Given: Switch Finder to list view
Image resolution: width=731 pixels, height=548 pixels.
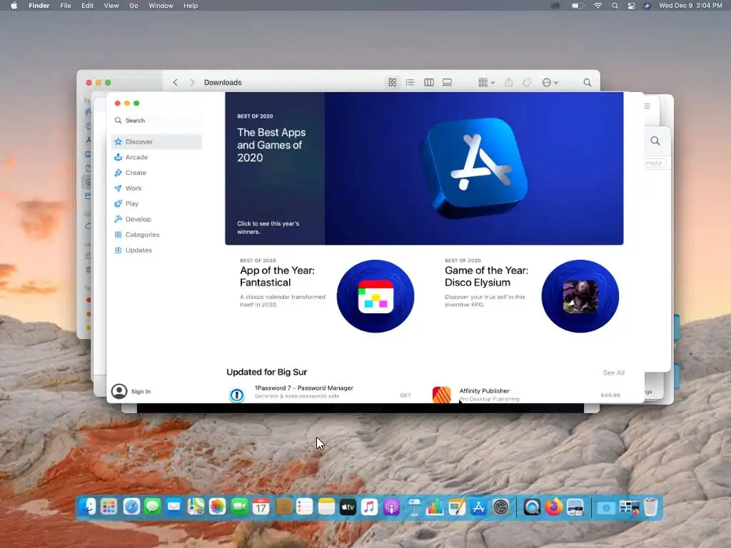Looking at the screenshot, I should pyautogui.click(x=410, y=83).
